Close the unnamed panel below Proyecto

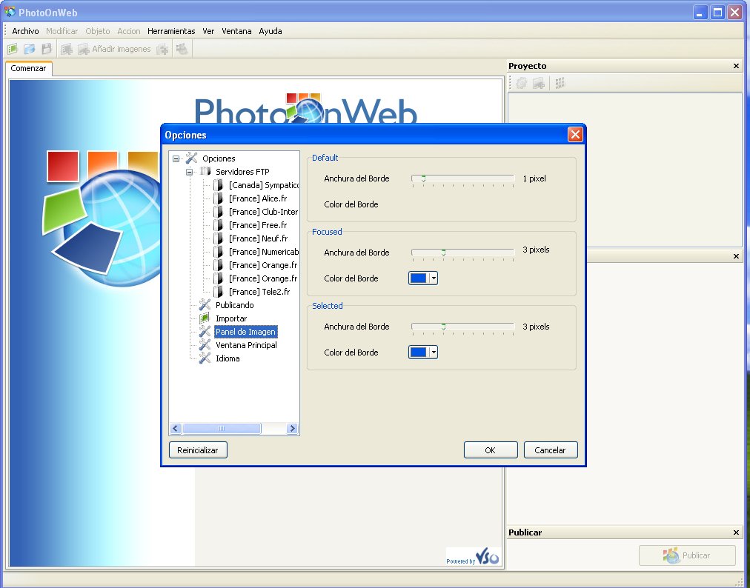(x=736, y=256)
